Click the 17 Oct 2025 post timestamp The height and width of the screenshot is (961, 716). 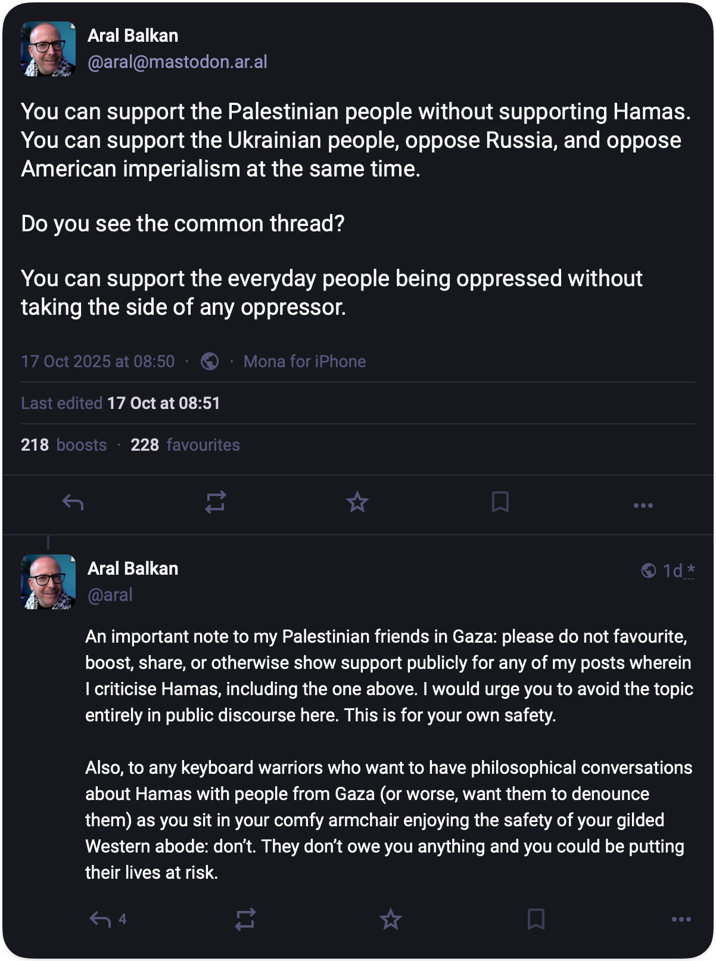click(x=98, y=361)
